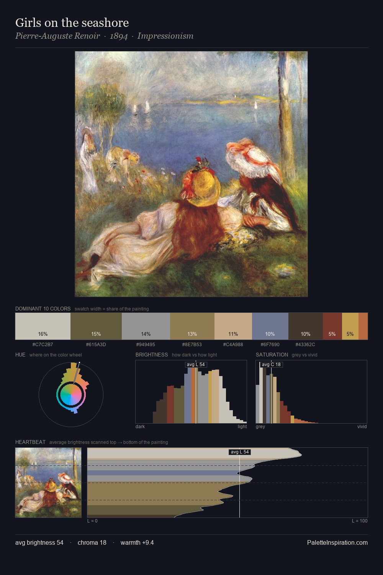Select the artist name Pierre-Auguste Renoir
Screen dimensions: 383x575
click(57, 36)
